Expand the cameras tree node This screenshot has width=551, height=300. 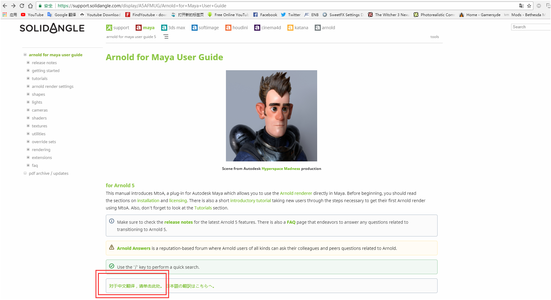click(28, 110)
